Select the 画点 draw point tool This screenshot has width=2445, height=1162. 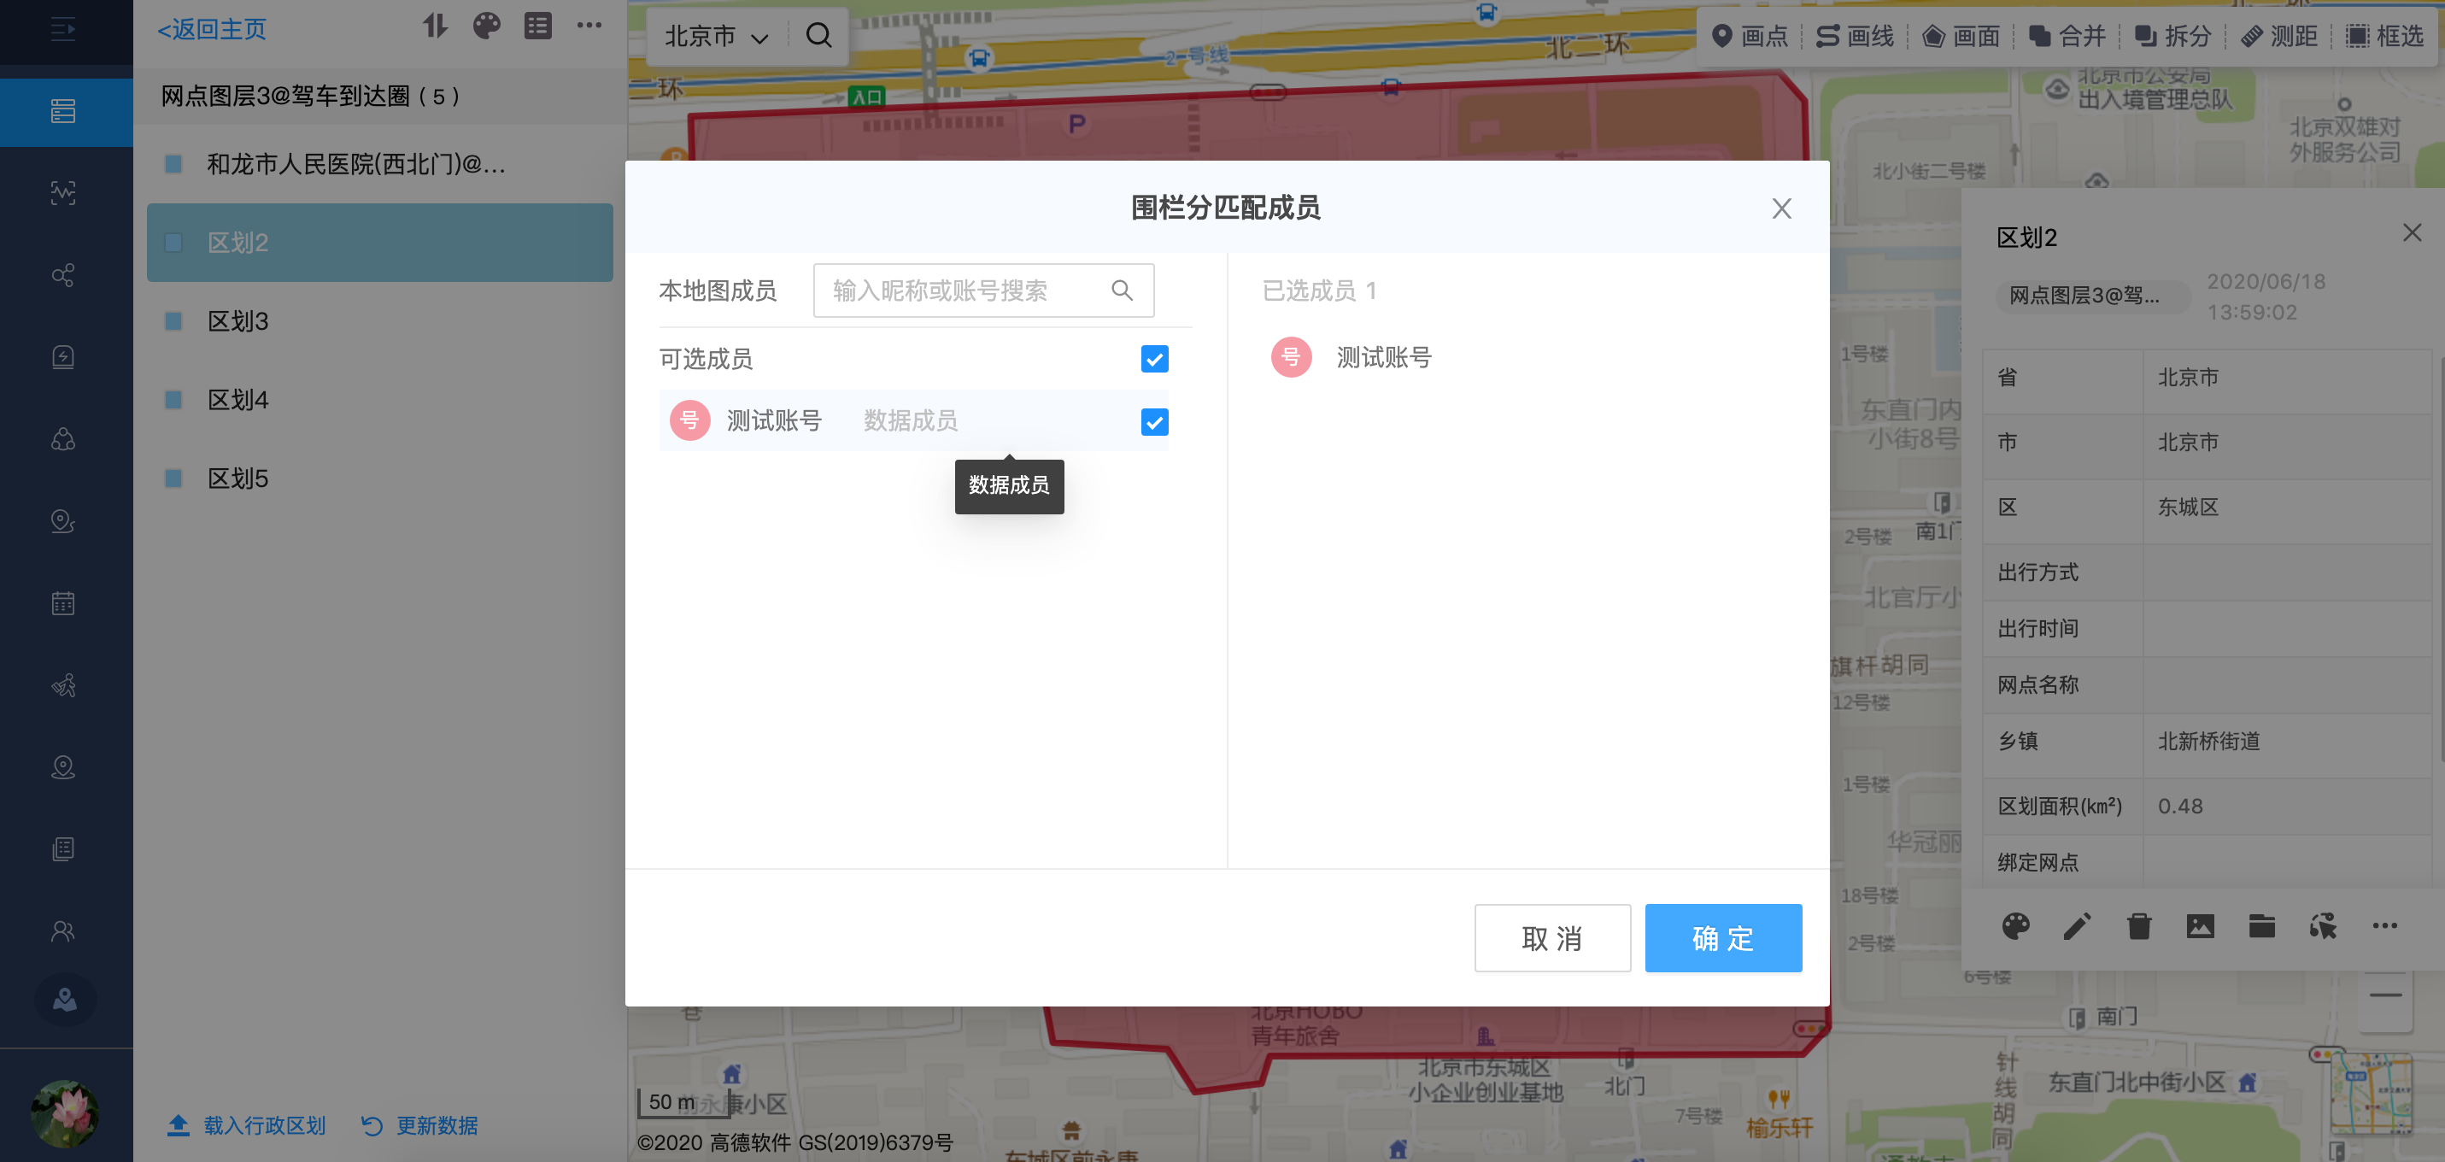pyautogui.click(x=1750, y=36)
